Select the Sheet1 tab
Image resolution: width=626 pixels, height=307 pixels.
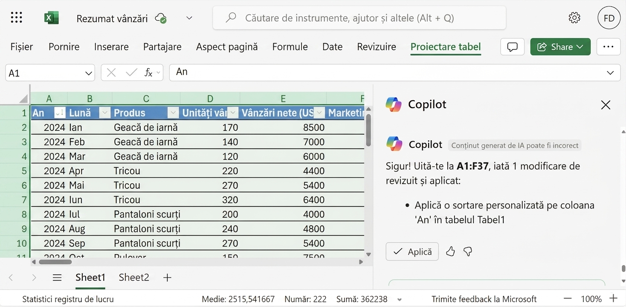point(90,278)
